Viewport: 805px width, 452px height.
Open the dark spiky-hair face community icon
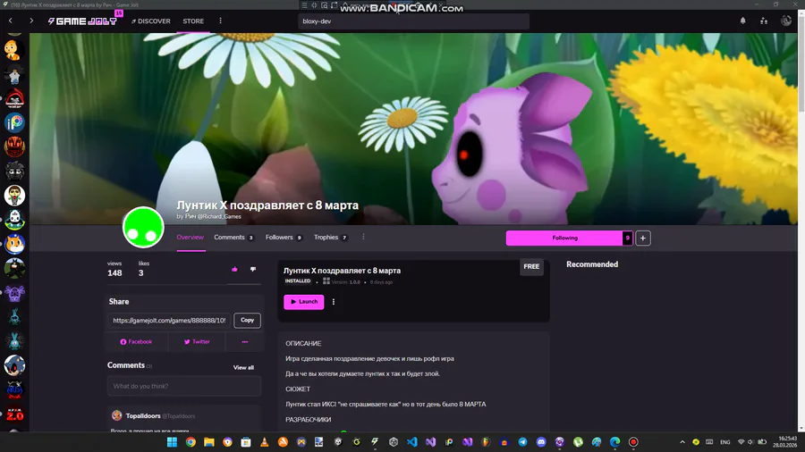14,172
